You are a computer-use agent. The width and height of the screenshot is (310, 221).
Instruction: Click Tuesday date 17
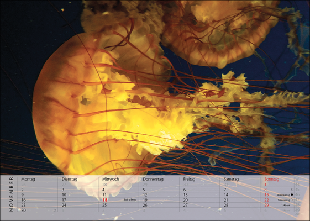64,200
